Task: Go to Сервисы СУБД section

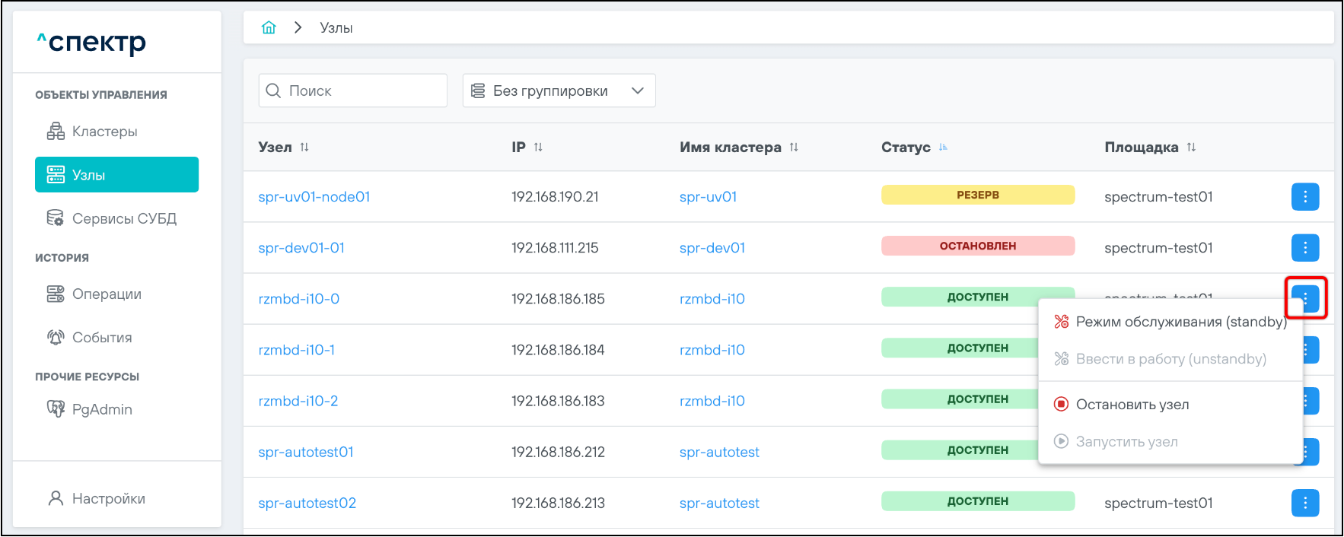Action: pos(123,219)
